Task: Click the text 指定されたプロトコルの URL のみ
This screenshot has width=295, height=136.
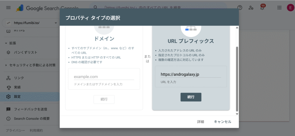Action: [181, 55]
